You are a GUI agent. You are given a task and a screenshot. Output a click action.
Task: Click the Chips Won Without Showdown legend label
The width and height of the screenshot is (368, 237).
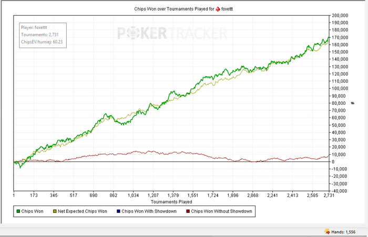point(221,211)
